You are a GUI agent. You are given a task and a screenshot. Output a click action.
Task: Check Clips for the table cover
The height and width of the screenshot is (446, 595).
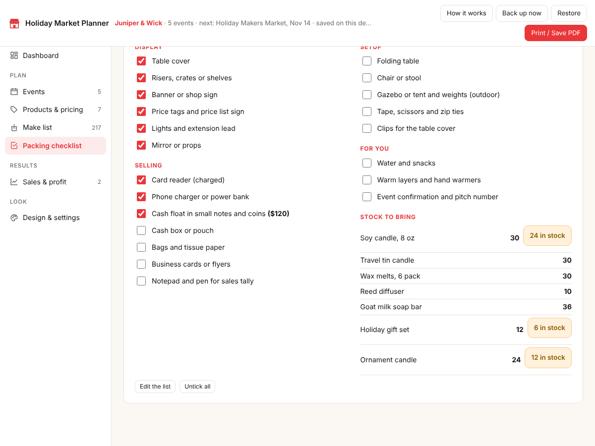point(367,128)
